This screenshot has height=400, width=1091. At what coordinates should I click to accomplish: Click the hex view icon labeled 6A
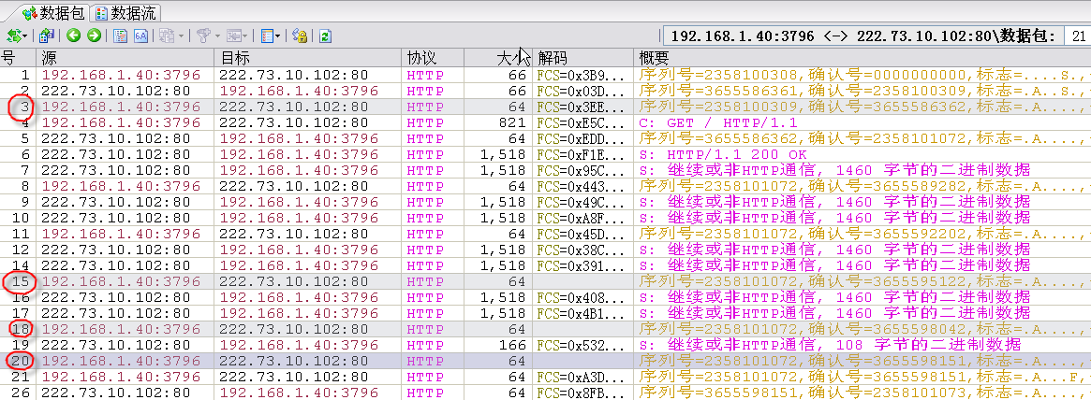click(x=140, y=36)
